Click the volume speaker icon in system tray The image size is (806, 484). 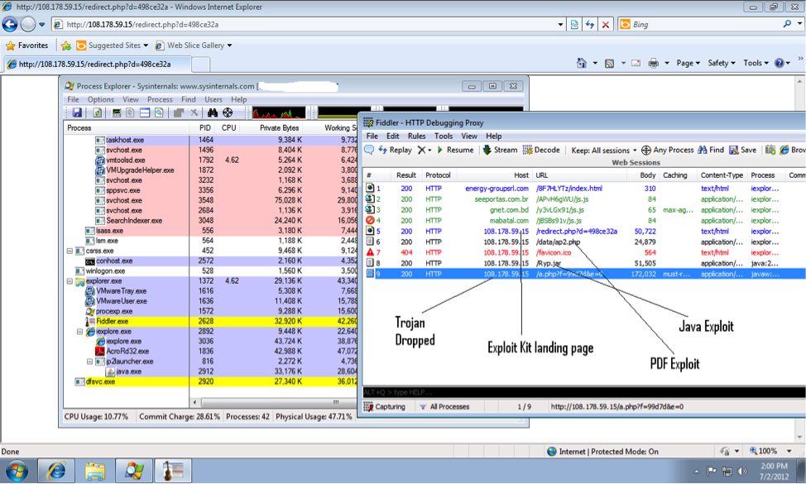(x=741, y=471)
